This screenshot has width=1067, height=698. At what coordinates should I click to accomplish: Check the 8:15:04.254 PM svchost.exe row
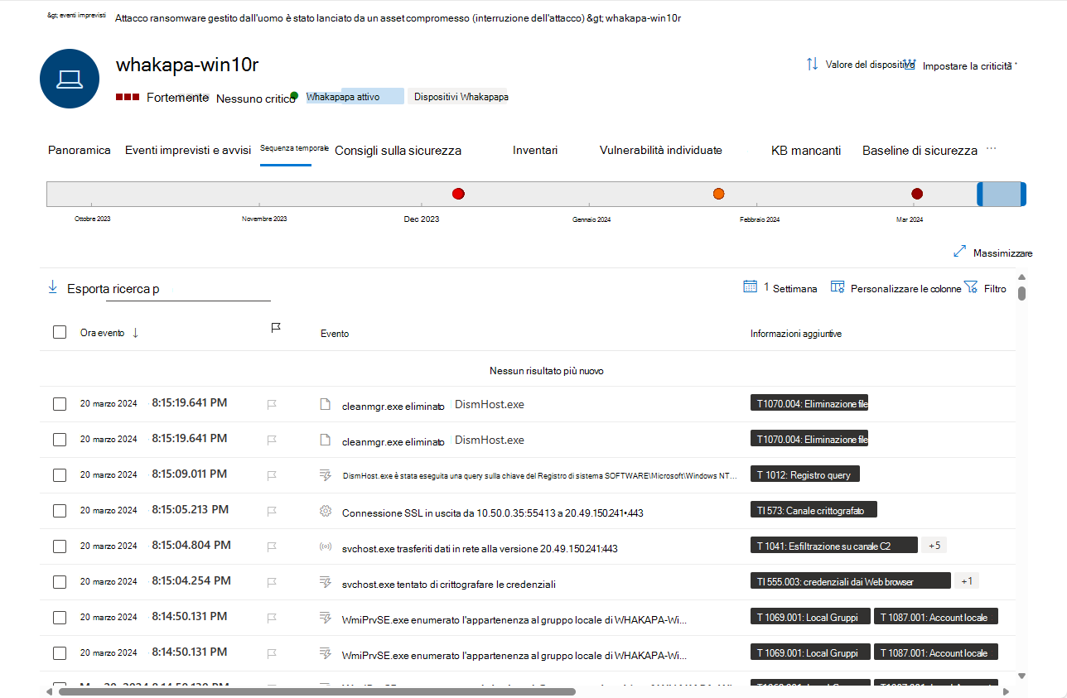pyautogui.click(x=60, y=582)
